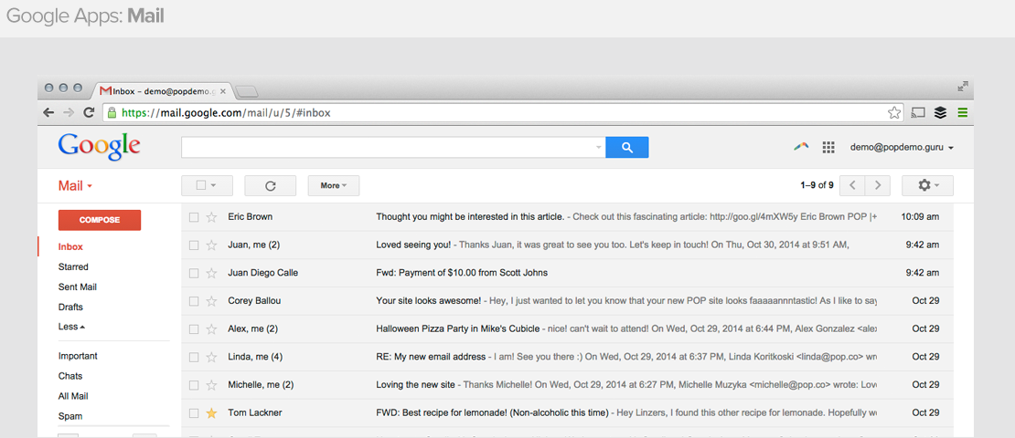The width and height of the screenshot is (1015, 438).
Task: Click the colorful arc extension icon
Action: tap(801, 147)
